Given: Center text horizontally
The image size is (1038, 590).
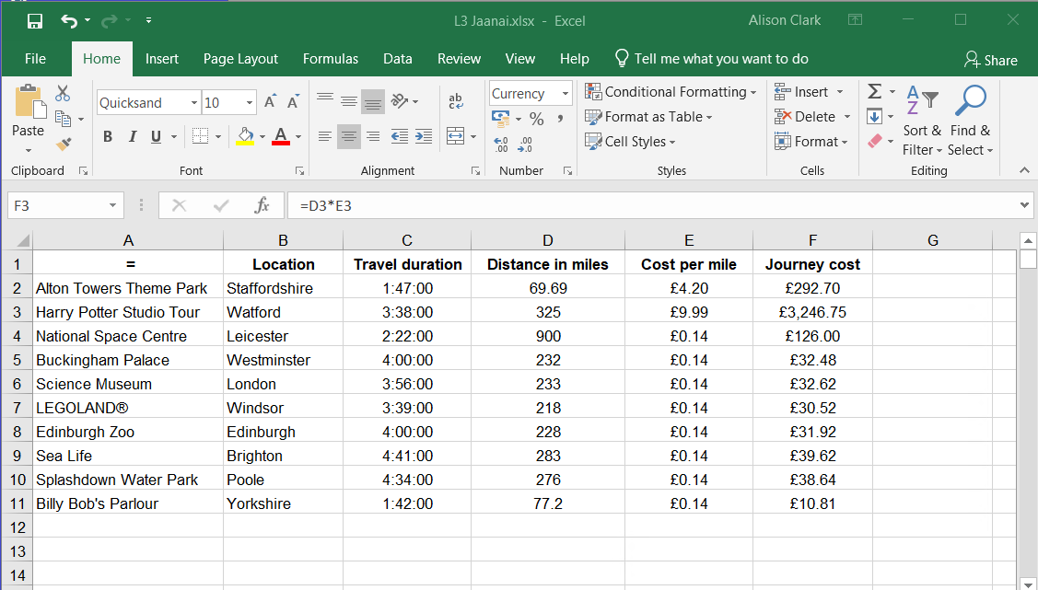Looking at the screenshot, I should click(349, 137).
